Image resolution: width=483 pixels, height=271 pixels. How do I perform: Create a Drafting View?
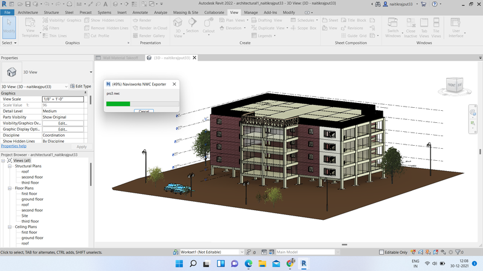coord(267,20)
